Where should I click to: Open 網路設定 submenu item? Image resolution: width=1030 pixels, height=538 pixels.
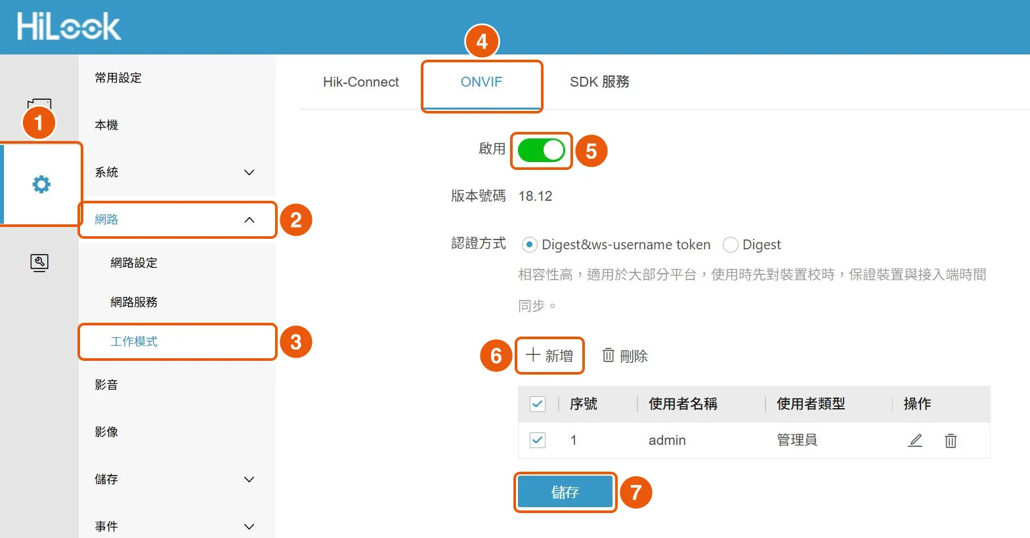(x=134, y=263)
